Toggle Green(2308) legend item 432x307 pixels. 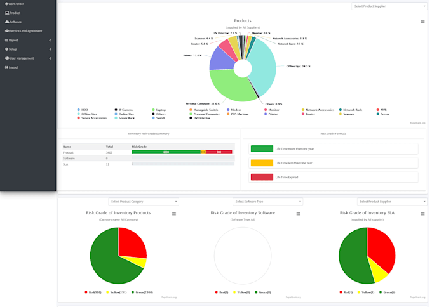(142, 292)
